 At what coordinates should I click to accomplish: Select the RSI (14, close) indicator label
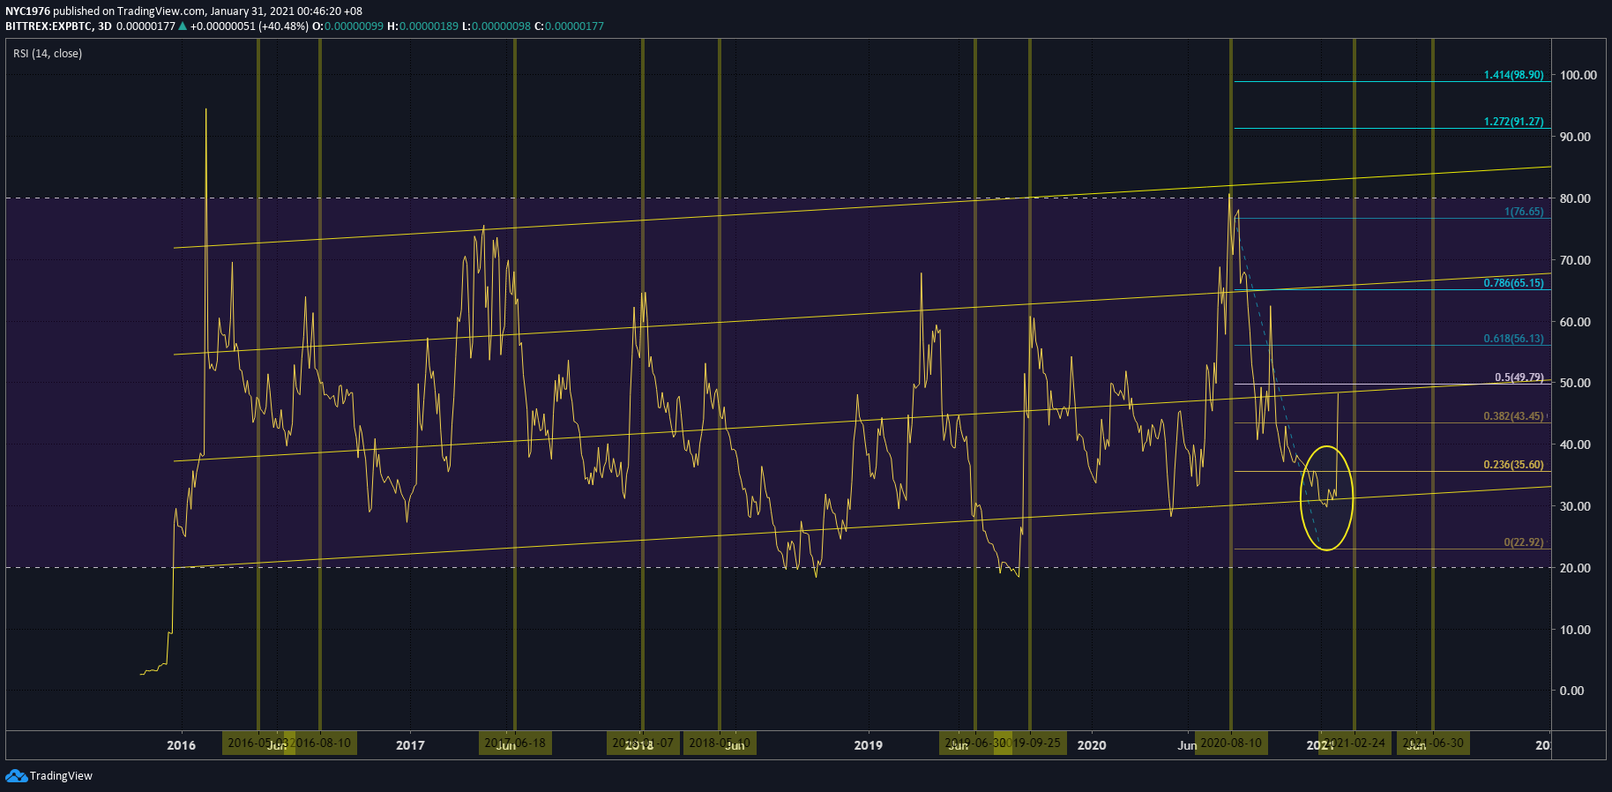click(x=48, y=54)
